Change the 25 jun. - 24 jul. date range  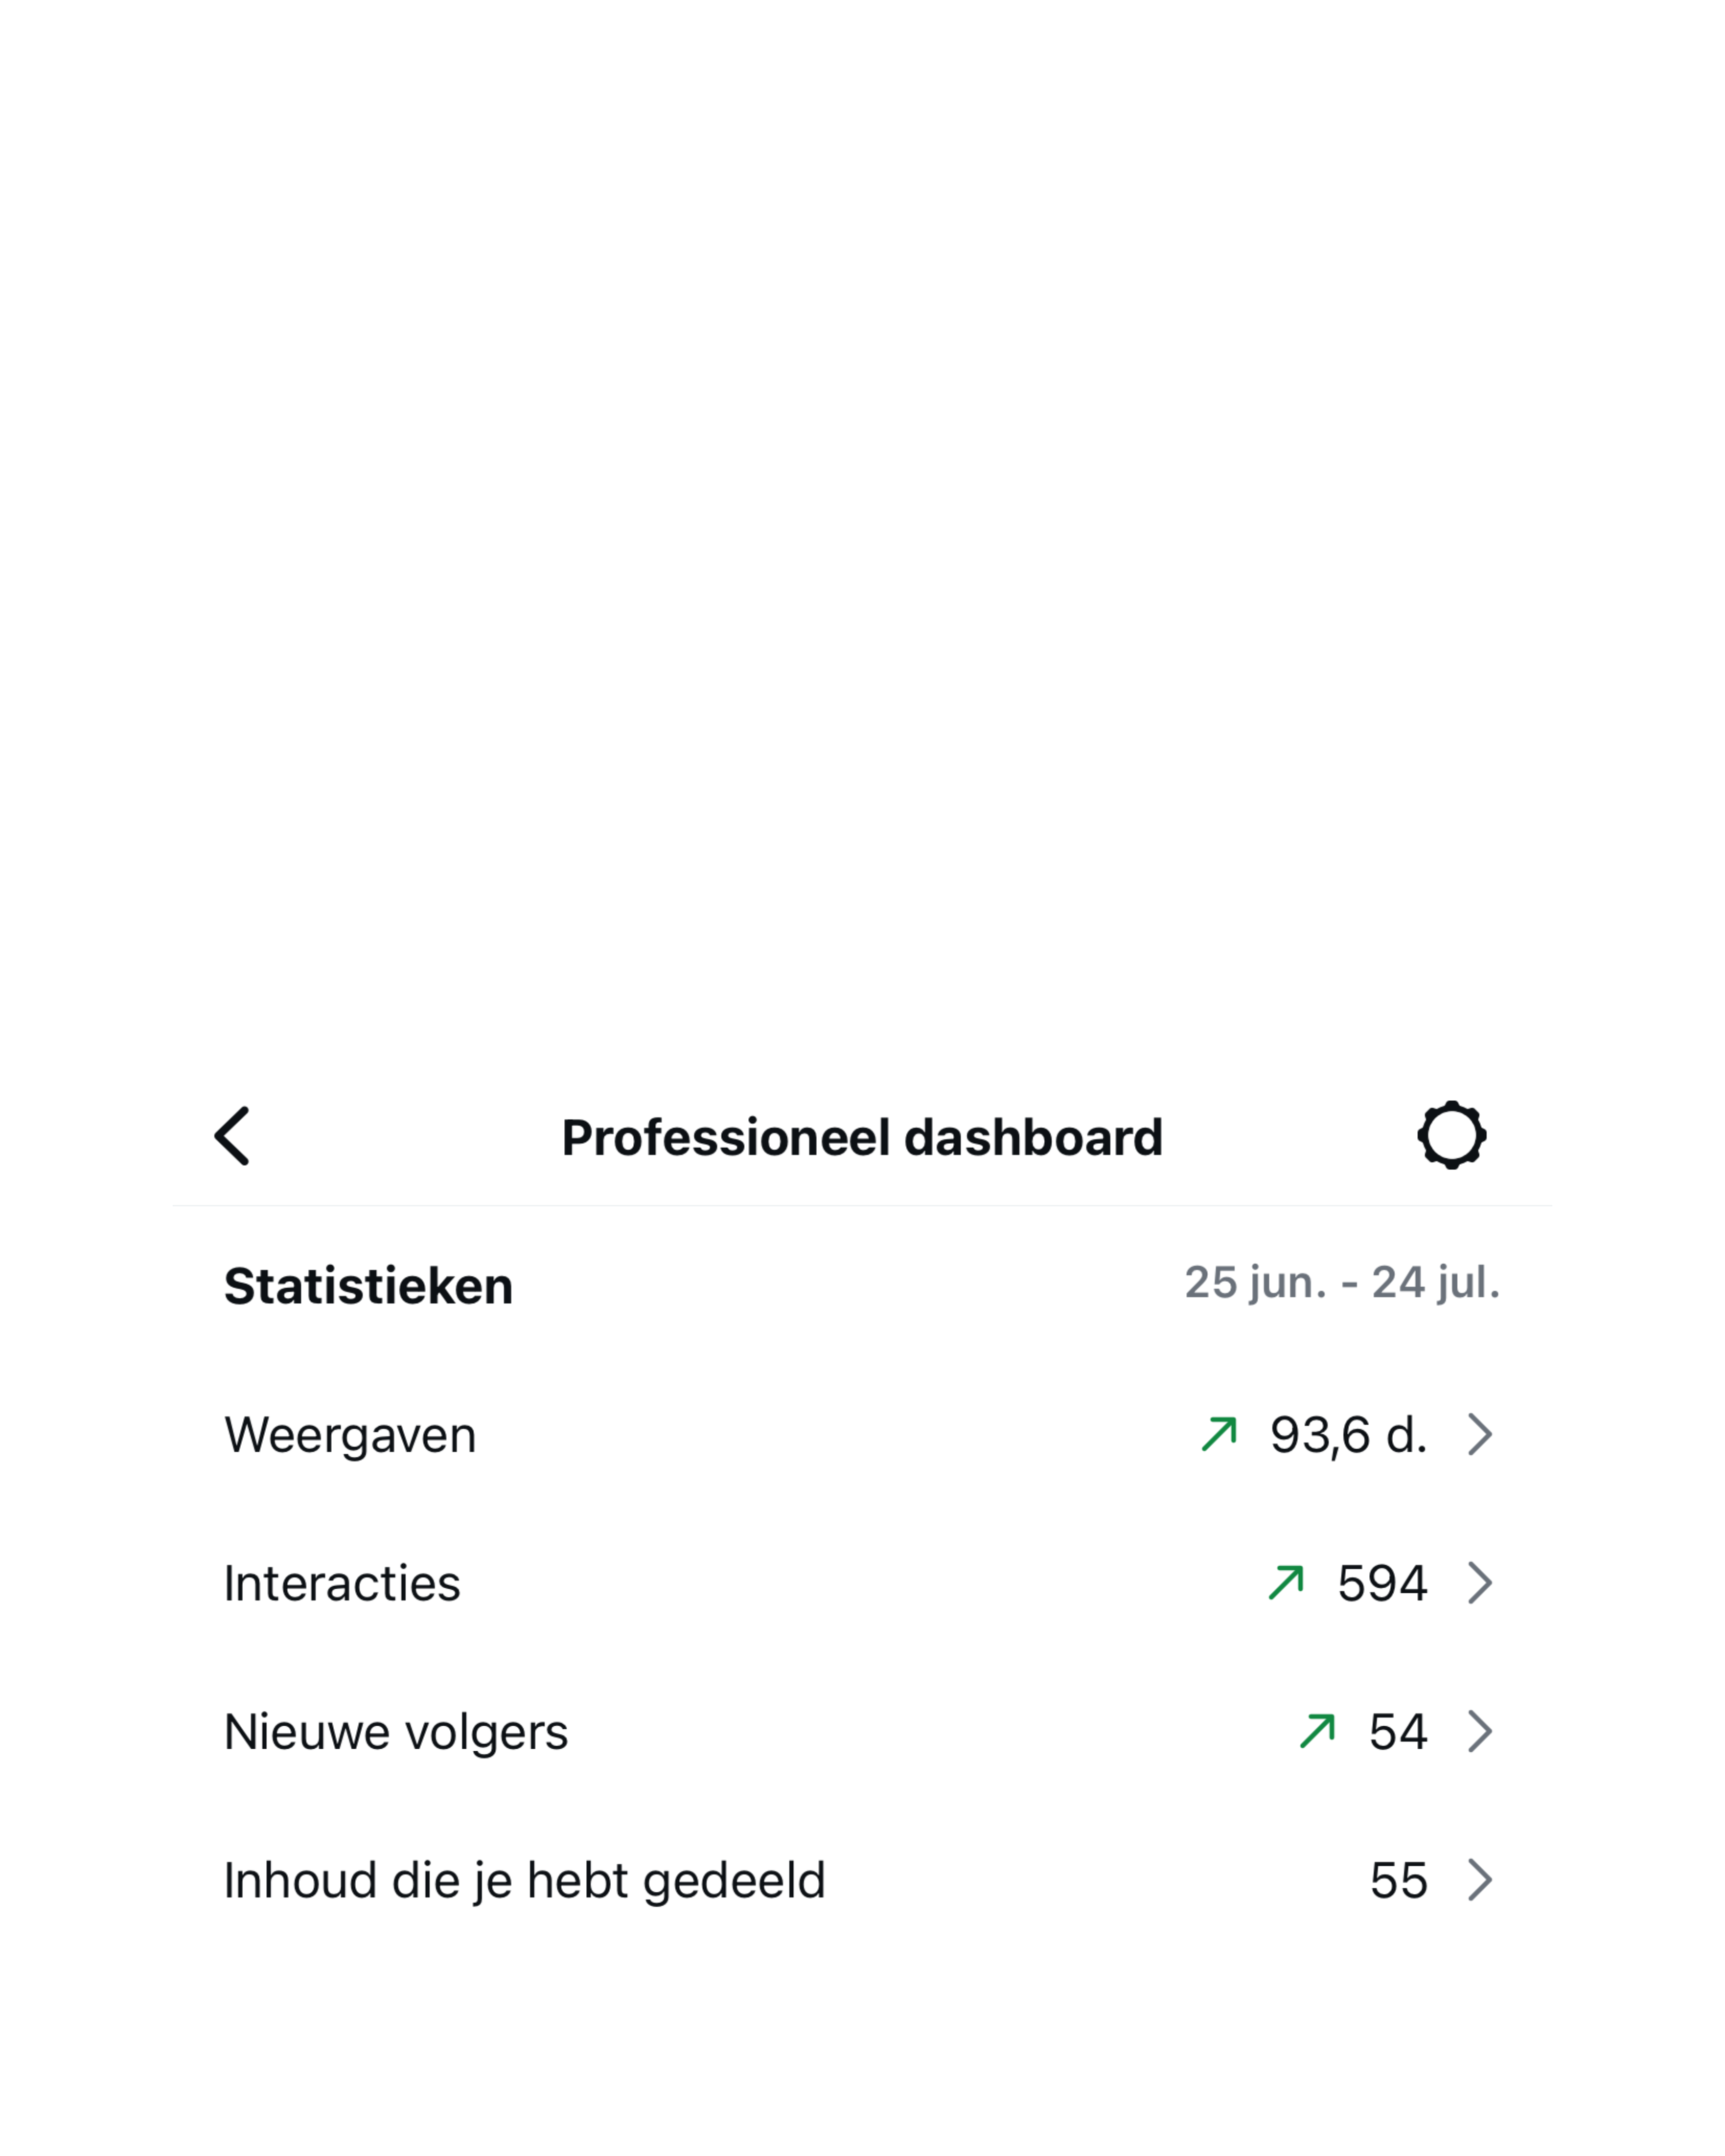pyautogui.click(x=1342, y=1282)
